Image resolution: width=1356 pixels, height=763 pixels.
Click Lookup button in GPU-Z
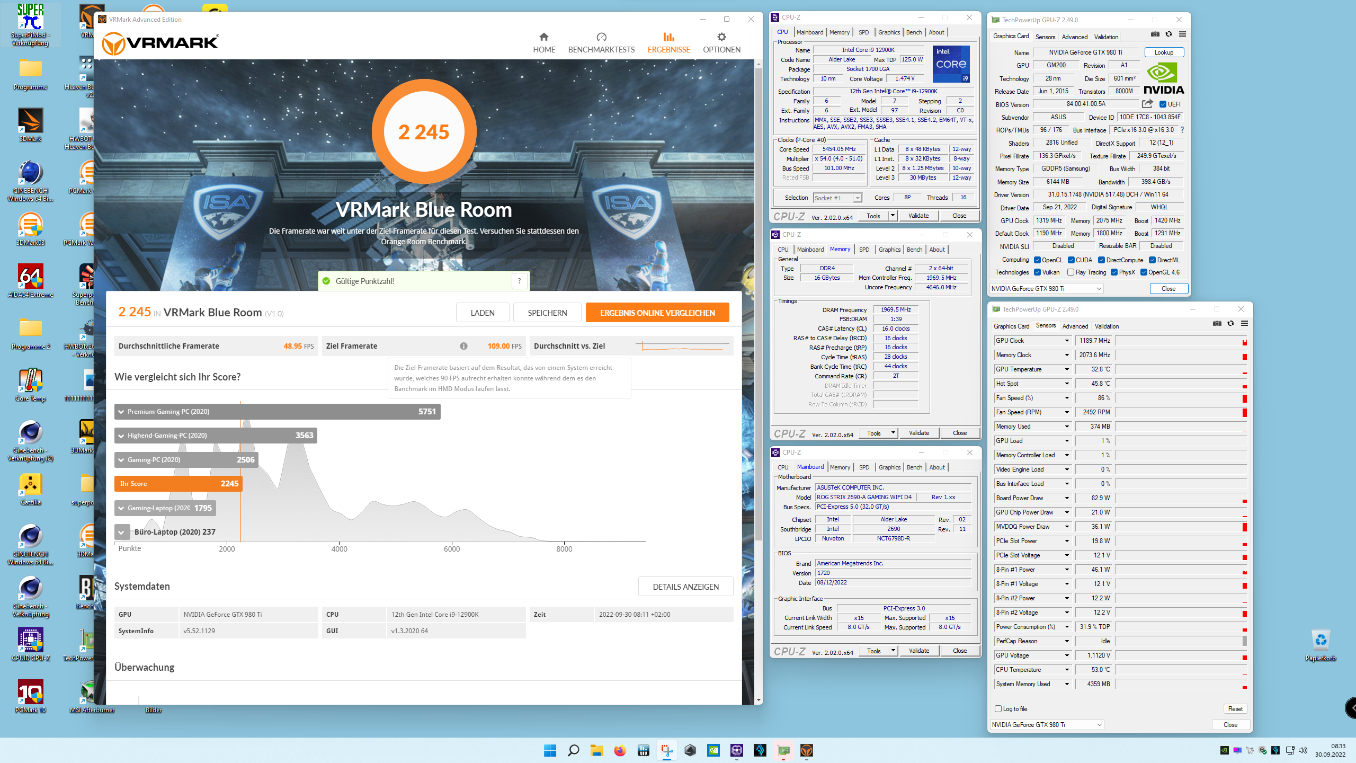coord(1164,52)
